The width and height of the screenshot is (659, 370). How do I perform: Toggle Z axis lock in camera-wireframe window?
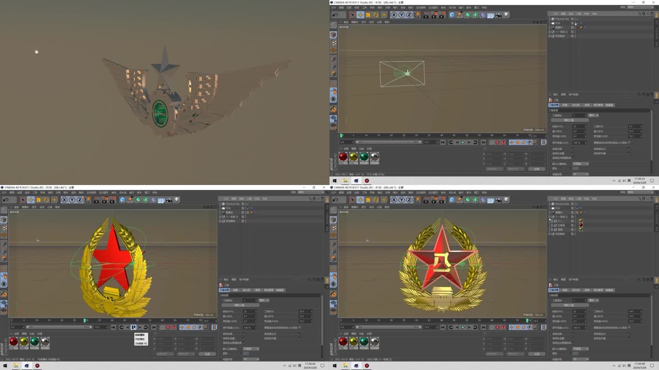pyautogui.click(x=409, y=15)
